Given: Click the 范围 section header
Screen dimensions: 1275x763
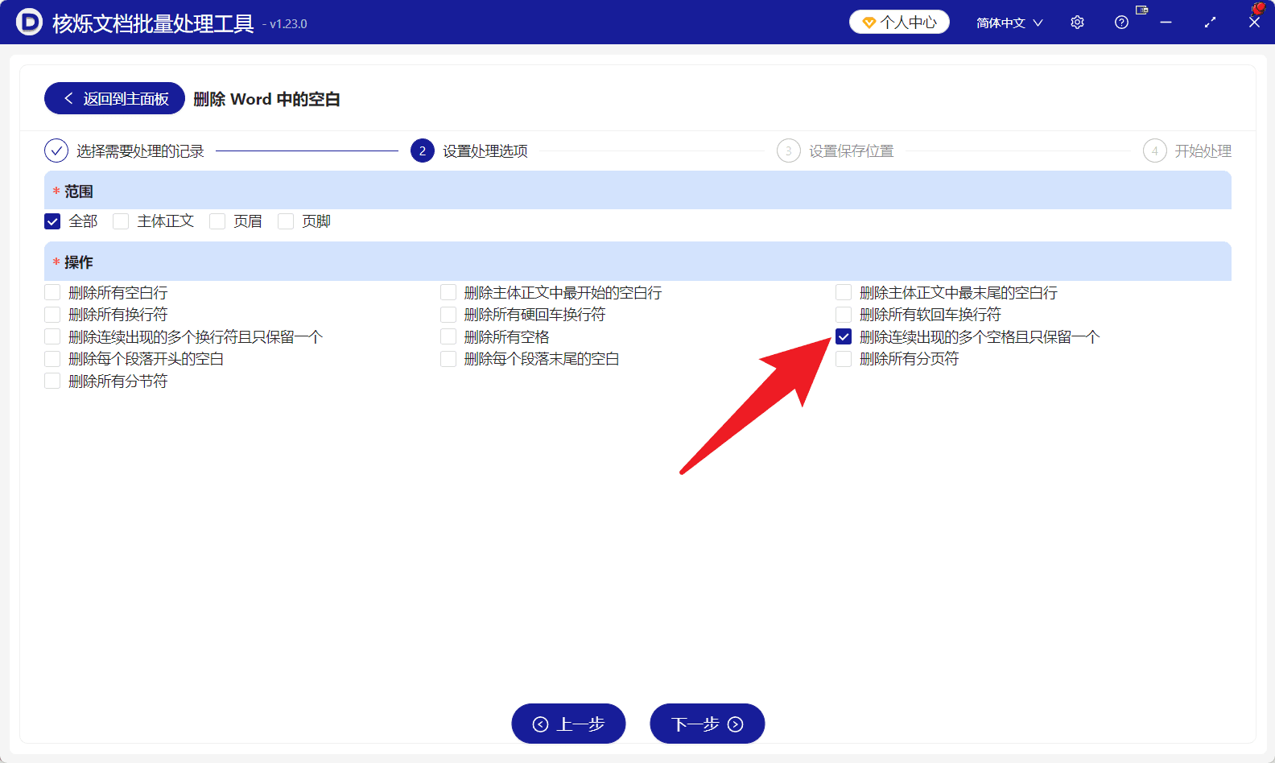Looking at the screenshot, I should (637, 191).
